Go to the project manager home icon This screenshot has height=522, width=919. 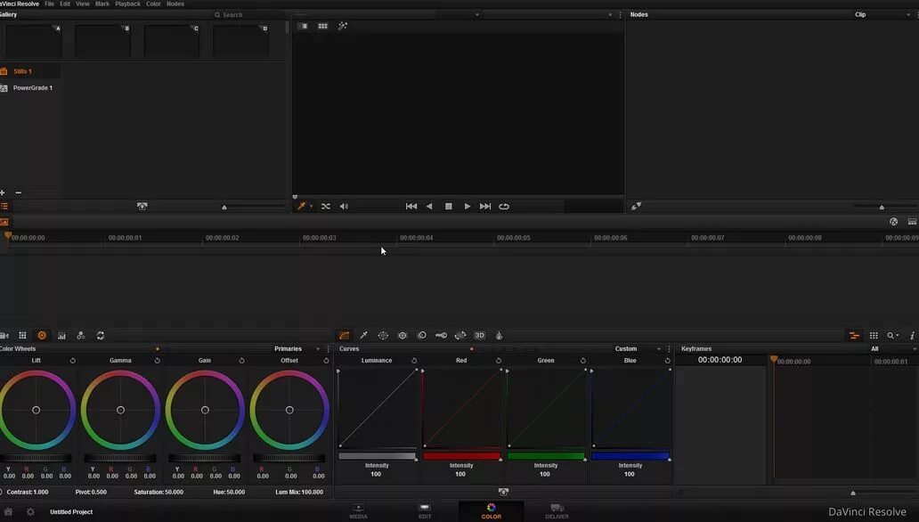click(8, 512)
